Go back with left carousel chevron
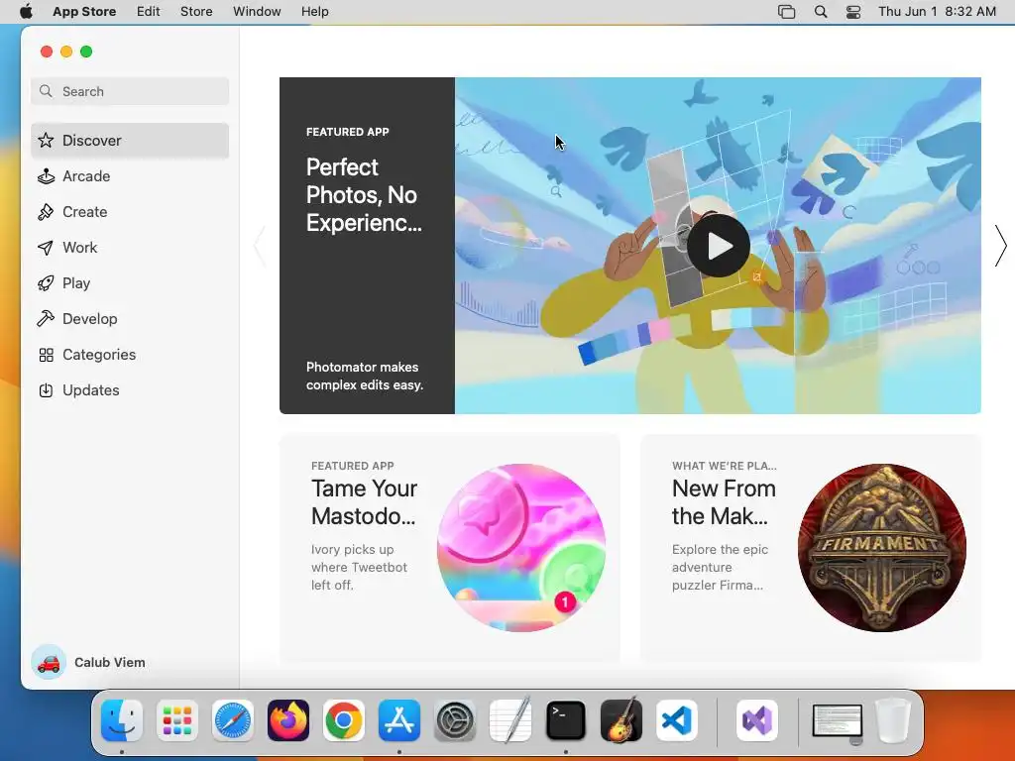 (261, 246)
